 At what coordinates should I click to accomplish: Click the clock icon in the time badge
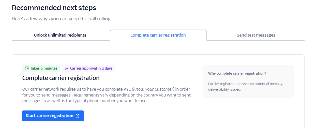(x=27, y=68)
